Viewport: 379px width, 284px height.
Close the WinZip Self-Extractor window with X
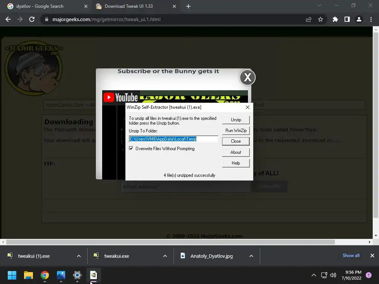pos(247,107)
